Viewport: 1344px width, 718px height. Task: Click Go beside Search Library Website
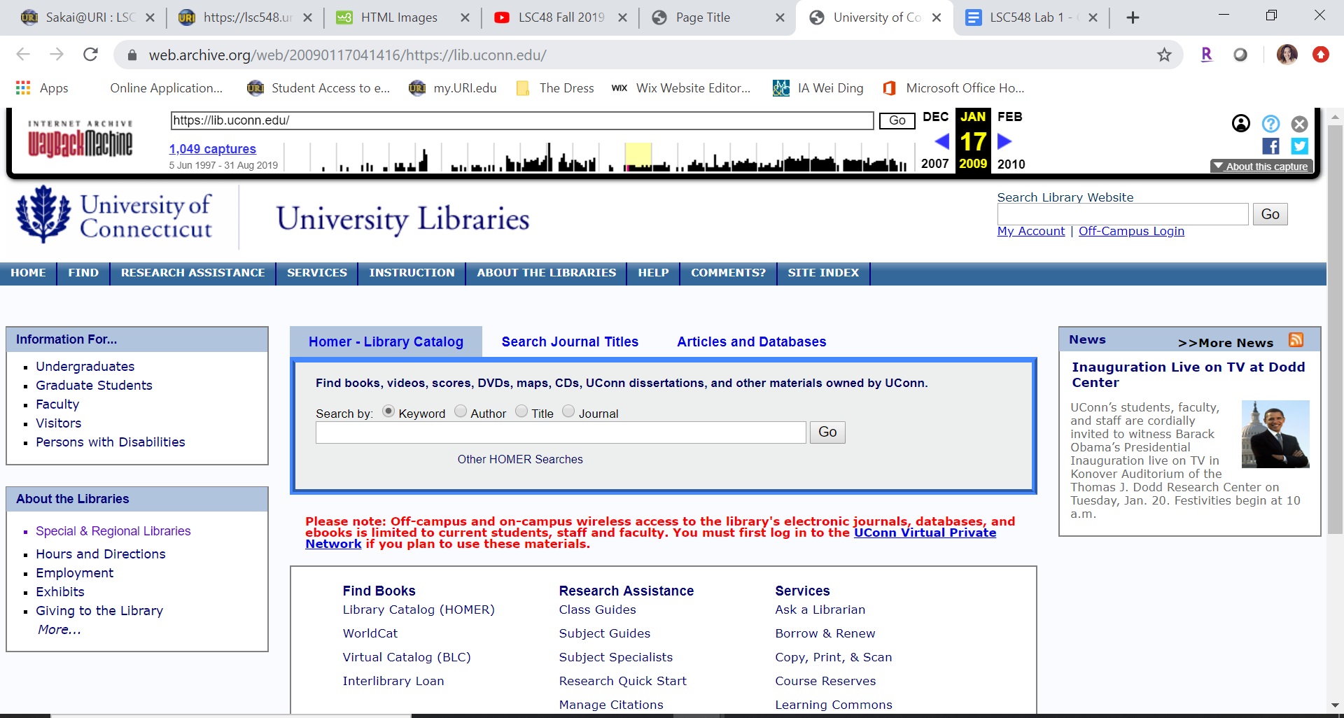(1270, 214)
